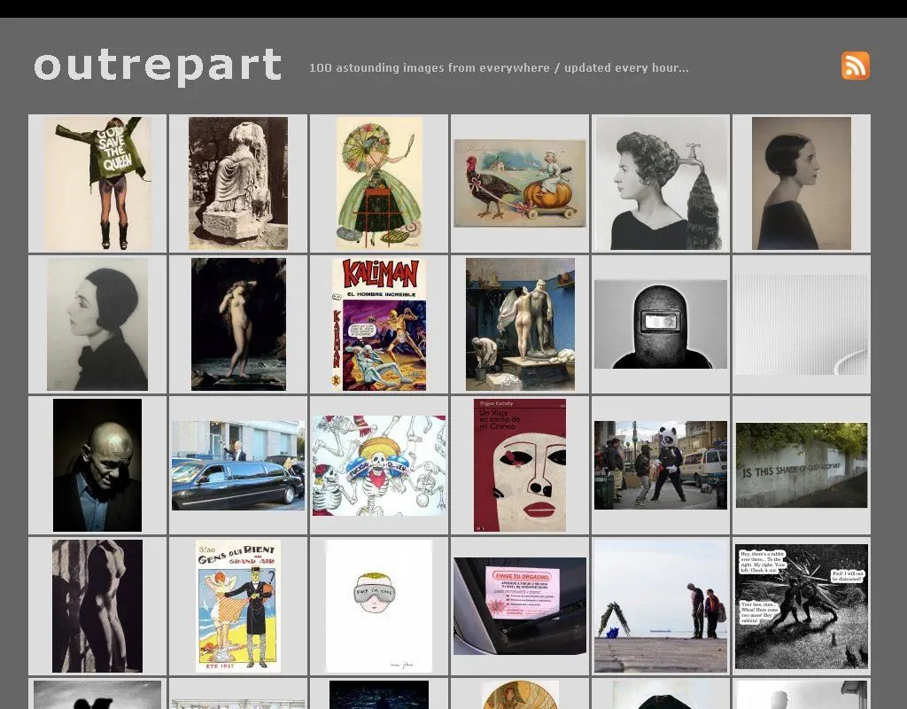Image resolution: width=907 pixels, height=709 pixels.
Task: Open the RSS feed icon
Action: (855, 66)
